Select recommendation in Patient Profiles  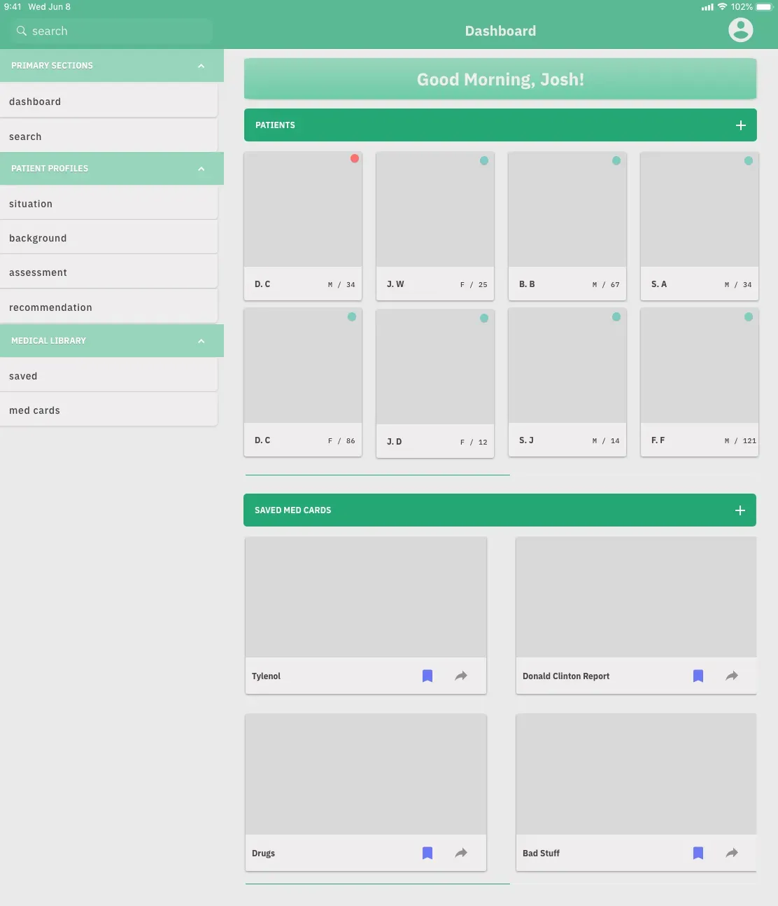tap(108, 307)
